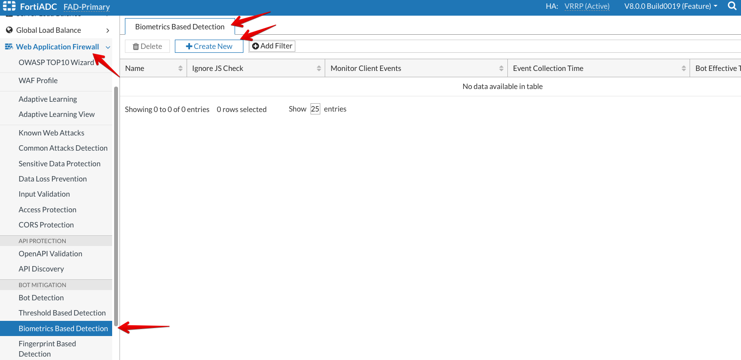Click the VRRP (Active) HA link
741x360 pixels.
click(x=587, y=6)
